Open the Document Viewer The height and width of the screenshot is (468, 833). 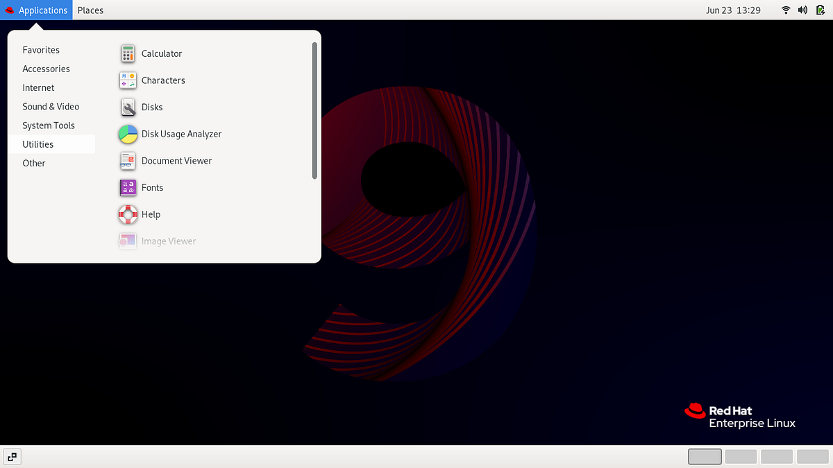(176, 160)
